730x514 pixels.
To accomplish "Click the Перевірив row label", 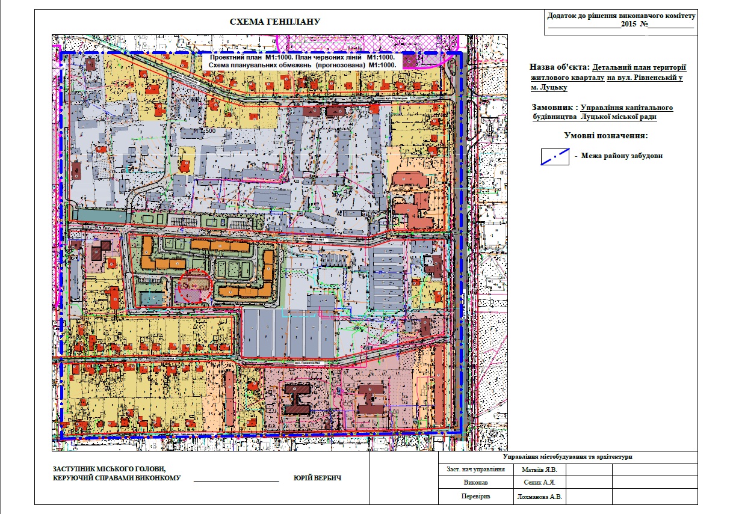I will [x=476, y=497].
